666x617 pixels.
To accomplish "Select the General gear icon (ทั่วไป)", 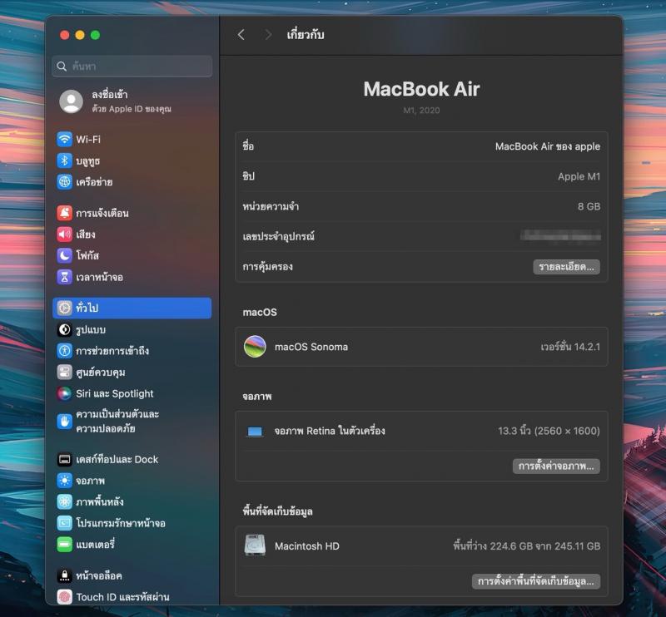I will click(x=65, y=308).
